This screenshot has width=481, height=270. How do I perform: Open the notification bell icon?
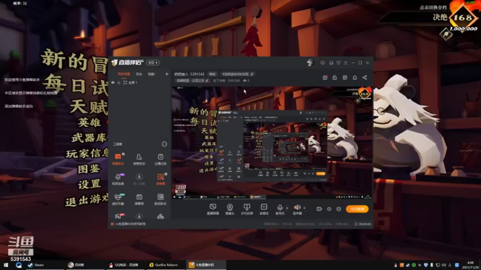[x=355, y=78]
